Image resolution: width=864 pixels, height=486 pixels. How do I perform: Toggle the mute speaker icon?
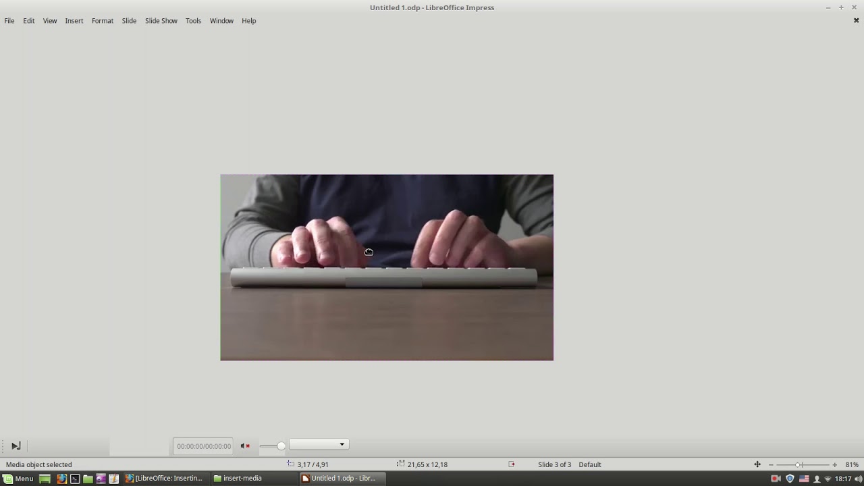tap(246, 446)
